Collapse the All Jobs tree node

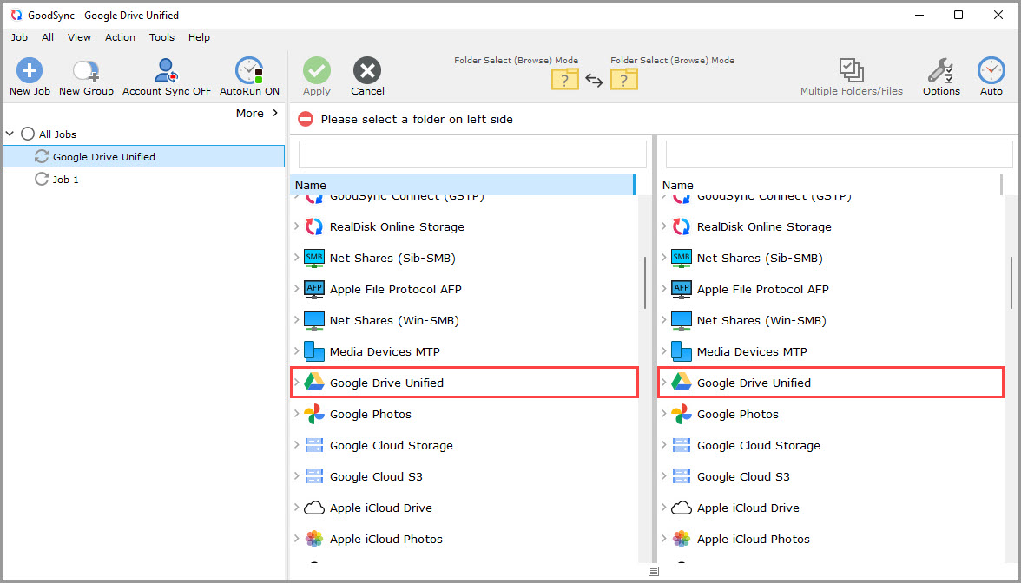10,134
